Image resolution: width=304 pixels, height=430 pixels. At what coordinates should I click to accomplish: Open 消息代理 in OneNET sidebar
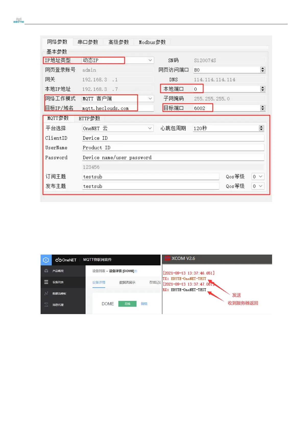[x=63, y=305]
